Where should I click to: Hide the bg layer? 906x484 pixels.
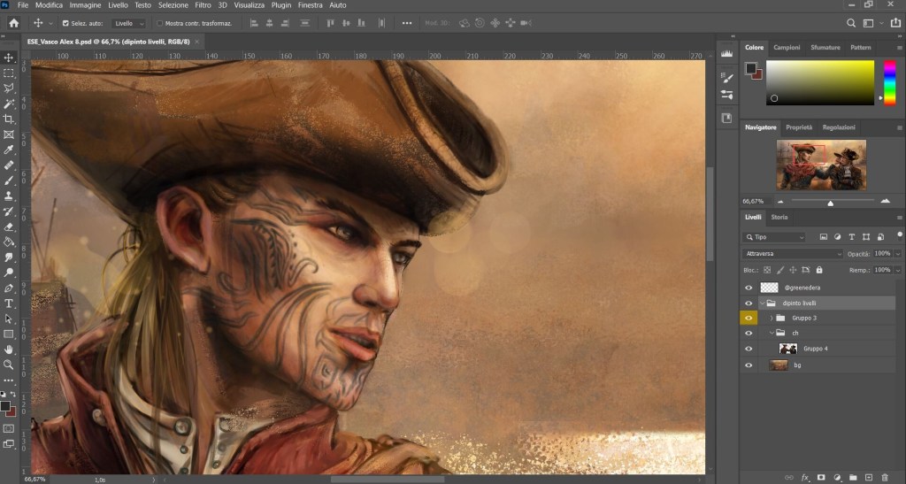coord(749,365)
